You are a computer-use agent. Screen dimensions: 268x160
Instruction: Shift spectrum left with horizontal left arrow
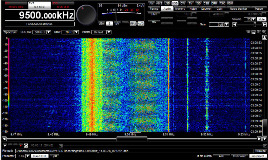point(4,139)
